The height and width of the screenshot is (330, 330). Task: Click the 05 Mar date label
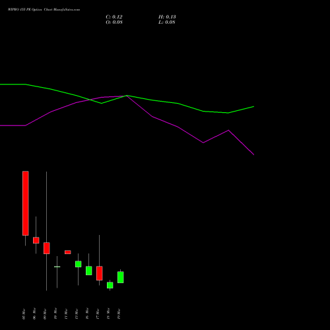24,314
